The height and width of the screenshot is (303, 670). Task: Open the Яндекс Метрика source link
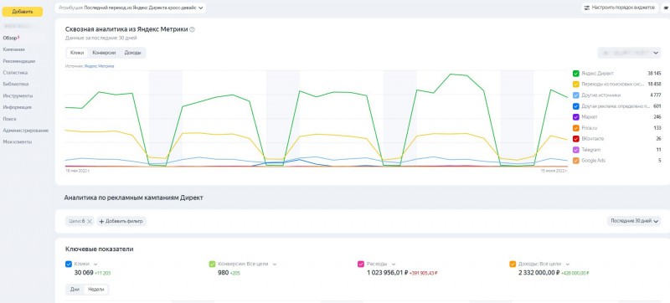click(x=99, y=66)
